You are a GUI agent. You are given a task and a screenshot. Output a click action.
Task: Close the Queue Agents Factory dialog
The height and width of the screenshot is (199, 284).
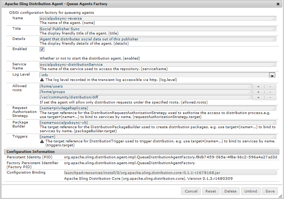(278, 4)
